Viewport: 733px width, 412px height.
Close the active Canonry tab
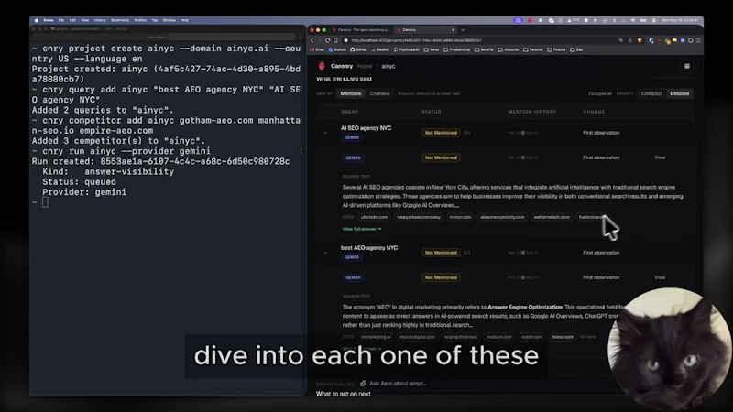453,30
